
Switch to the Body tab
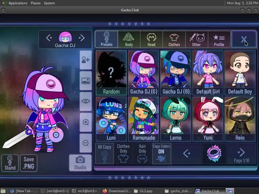click(129, 39)
